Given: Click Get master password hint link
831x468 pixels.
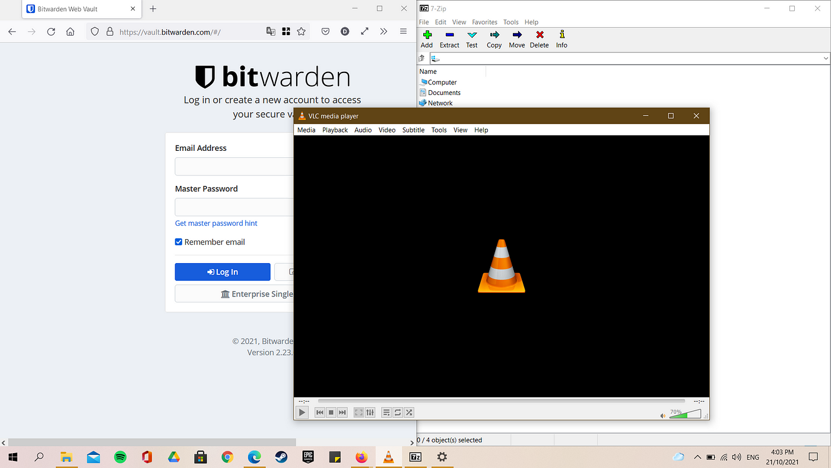Looking at the screenshot, I should tap(216, 223).
